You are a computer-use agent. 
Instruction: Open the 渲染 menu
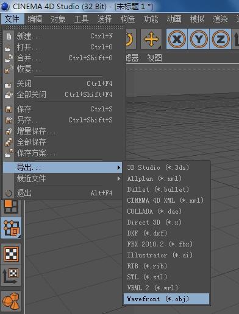(220, 19)
